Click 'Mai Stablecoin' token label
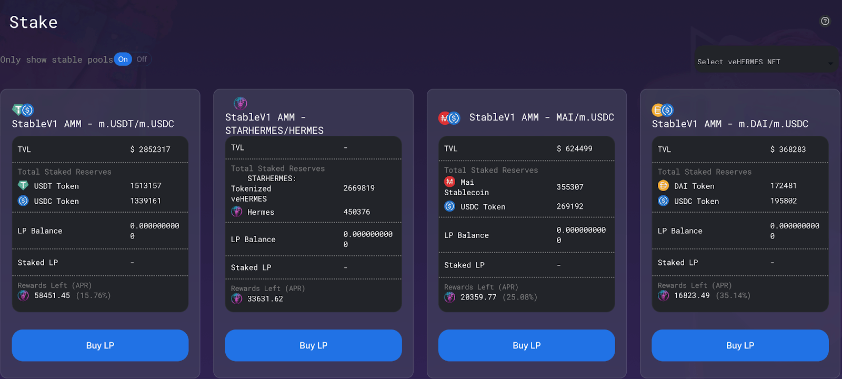This screenshot has height=379, width=842. (x=466, y=187)
